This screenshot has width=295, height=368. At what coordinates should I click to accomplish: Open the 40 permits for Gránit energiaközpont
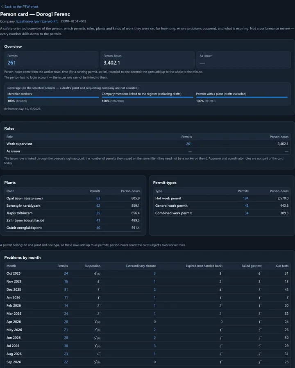point(98,228)
